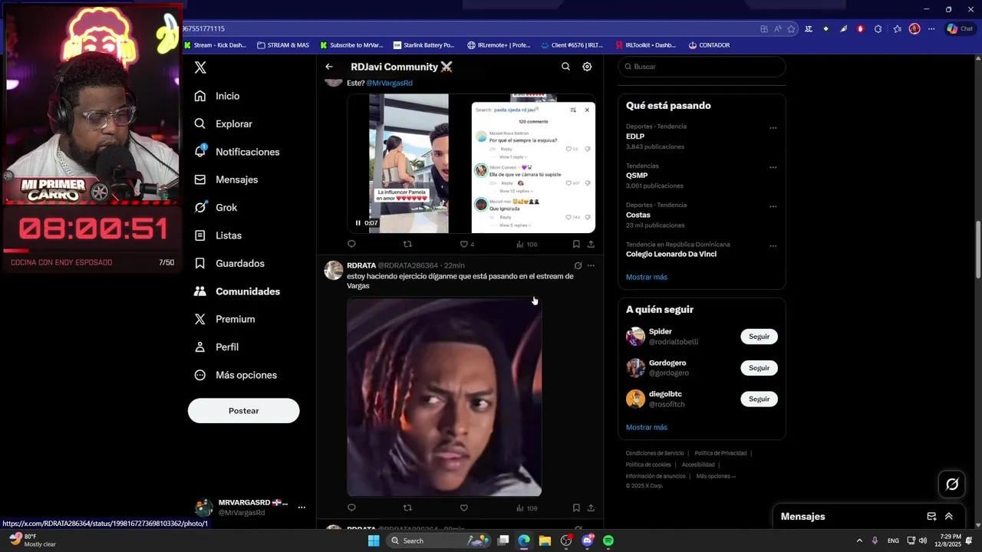
Task: Bookmark the RDRATA image post
Action: (576, 508)
